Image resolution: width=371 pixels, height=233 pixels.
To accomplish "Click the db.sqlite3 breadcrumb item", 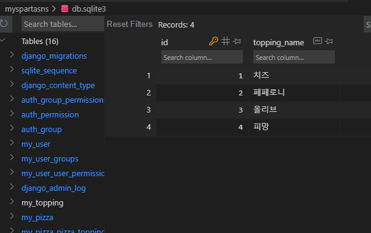I will click(x=89, y=9).
